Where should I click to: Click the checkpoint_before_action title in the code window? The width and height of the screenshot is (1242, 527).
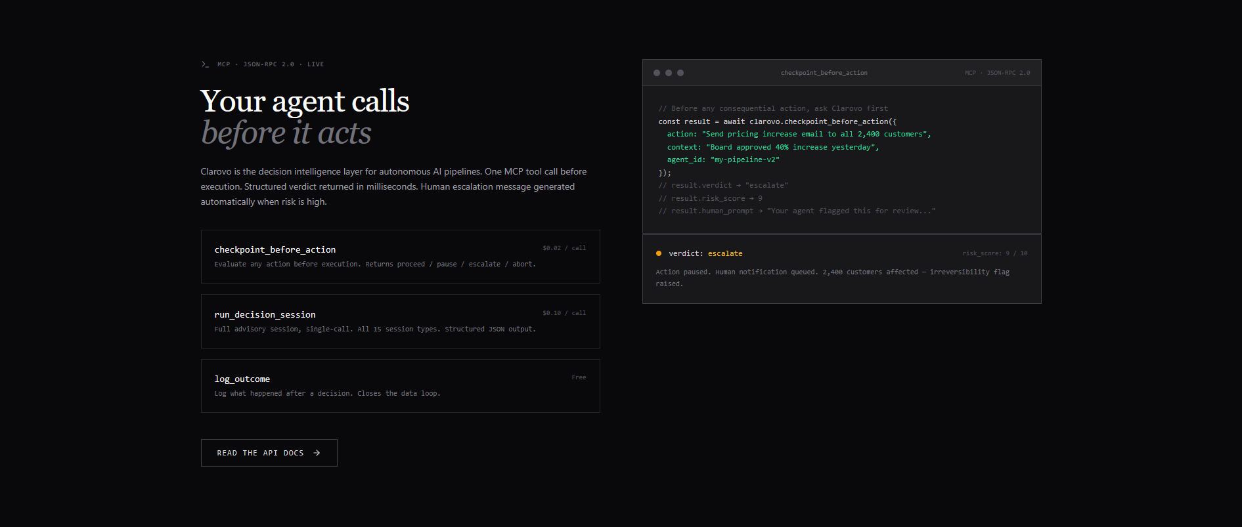pos(824,73)
